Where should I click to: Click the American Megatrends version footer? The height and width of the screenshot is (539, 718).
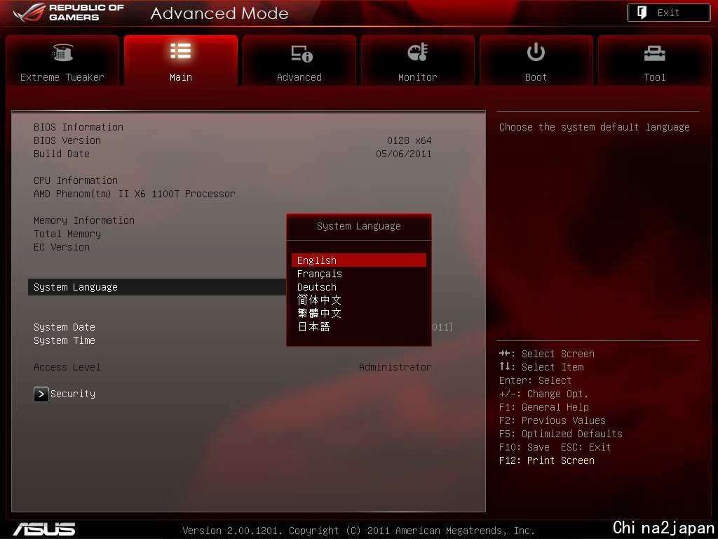click(x=358, y=531)
